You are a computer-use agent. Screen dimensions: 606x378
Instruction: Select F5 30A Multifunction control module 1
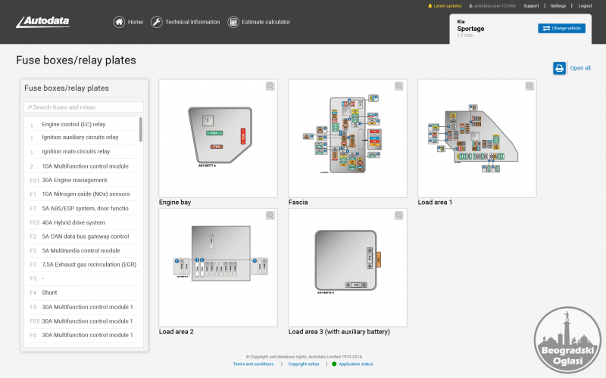point(84,307)
